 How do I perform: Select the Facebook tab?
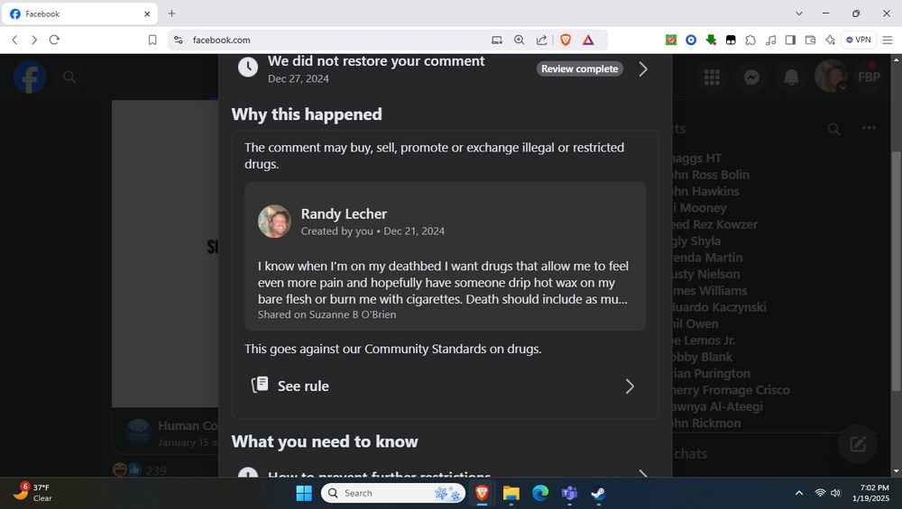(x=80, y=14)
